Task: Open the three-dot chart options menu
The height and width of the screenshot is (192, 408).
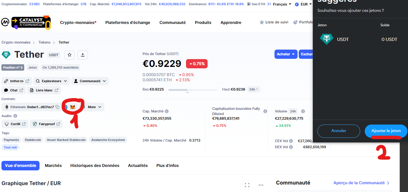Action: (261, 185)
